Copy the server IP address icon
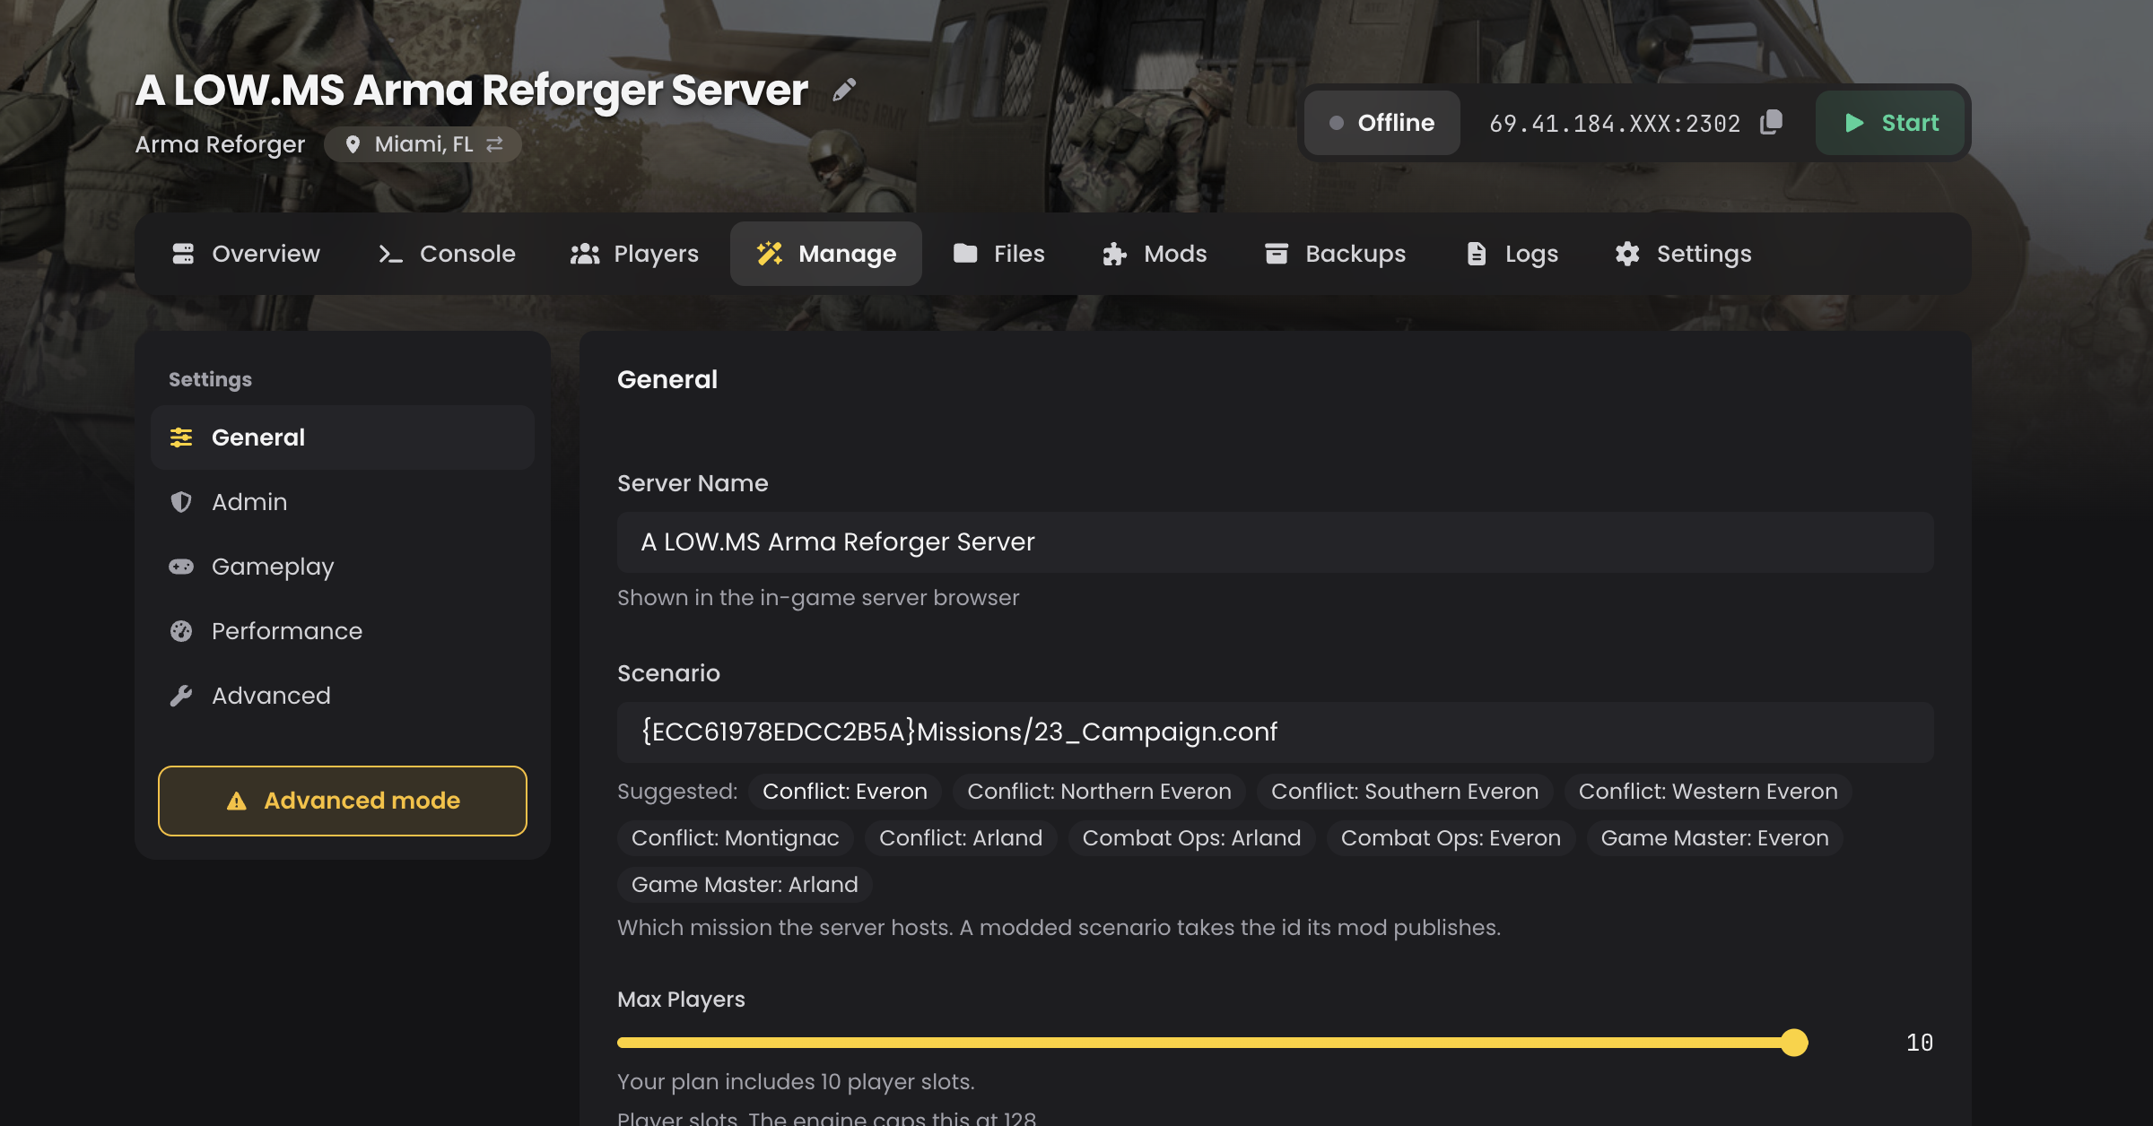The image size is (2153, 1126). tap(1771, 122)
